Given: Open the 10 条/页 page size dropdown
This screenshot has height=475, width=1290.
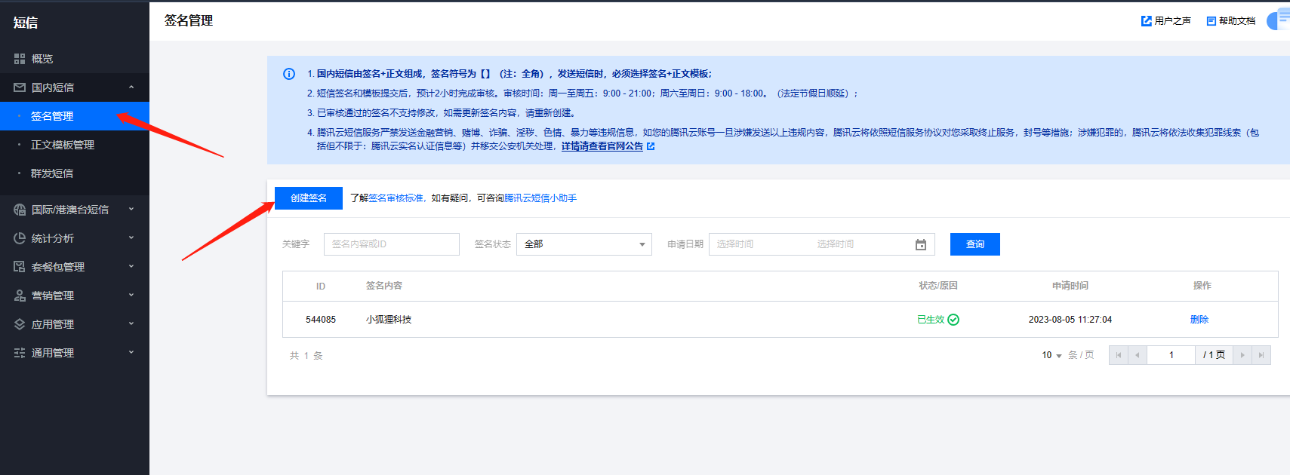Looking at the screenshot, I should tap(1052, 355).
